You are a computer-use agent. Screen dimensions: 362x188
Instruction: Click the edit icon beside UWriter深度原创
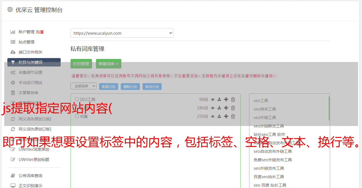point(13,149)
